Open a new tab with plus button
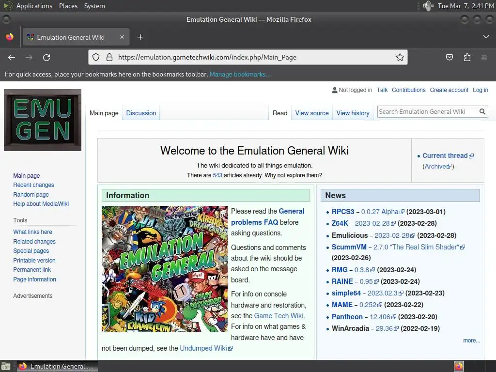The image size is (496, 372). click(140, 37)
